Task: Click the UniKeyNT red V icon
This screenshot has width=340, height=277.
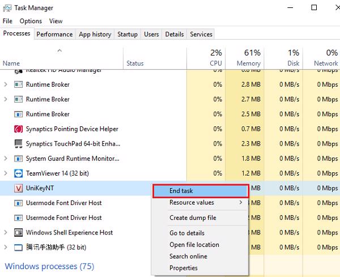Action: pyautogui.click(x=18, y=188)
